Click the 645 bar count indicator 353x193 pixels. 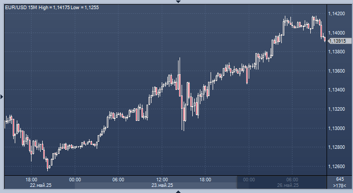point(340,179)
